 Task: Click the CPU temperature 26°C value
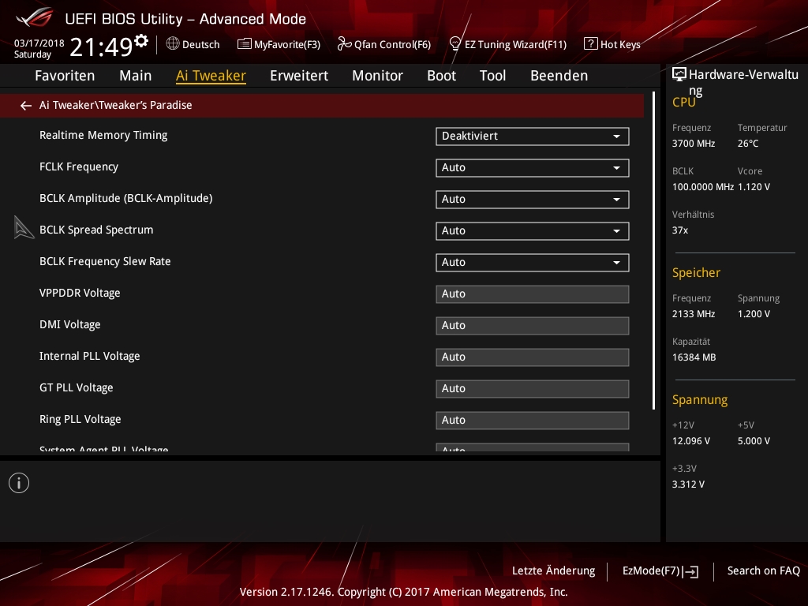tap(748, 144)
